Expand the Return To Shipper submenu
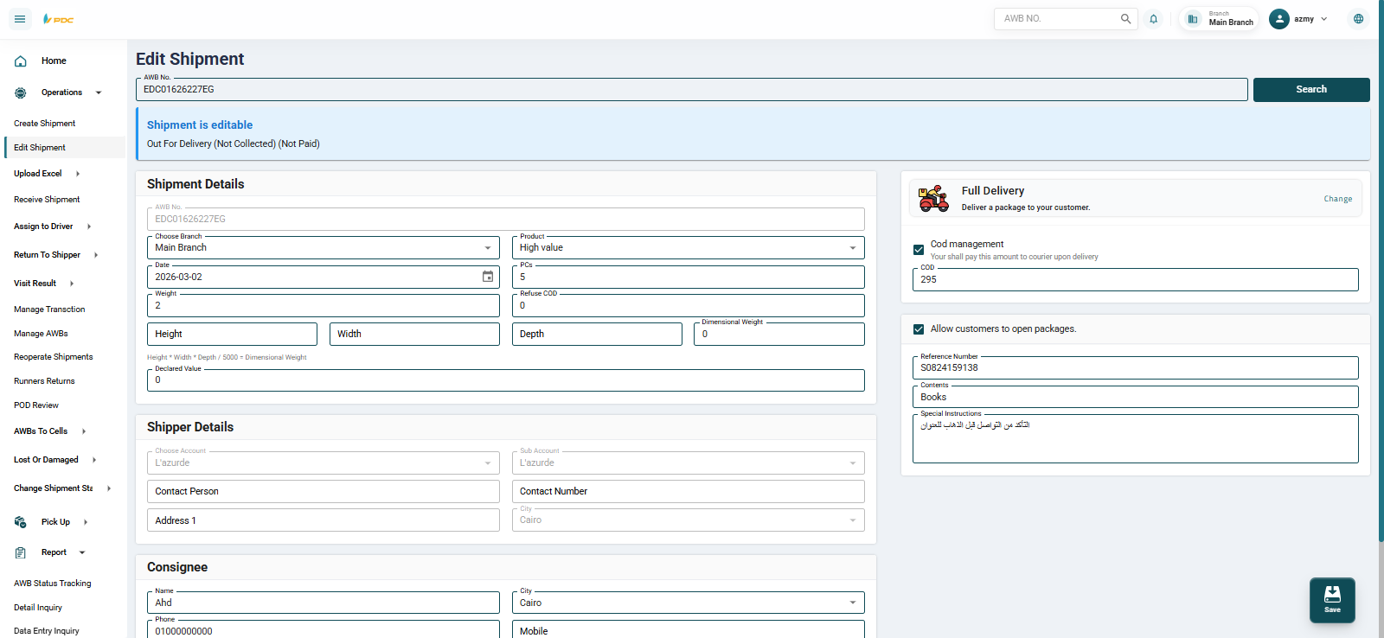This screenshot has height=638, width=1384. pos(96,255)
